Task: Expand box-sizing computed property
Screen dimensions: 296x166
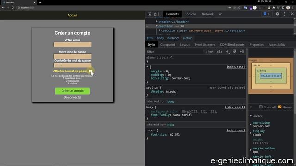Action: 251,125
